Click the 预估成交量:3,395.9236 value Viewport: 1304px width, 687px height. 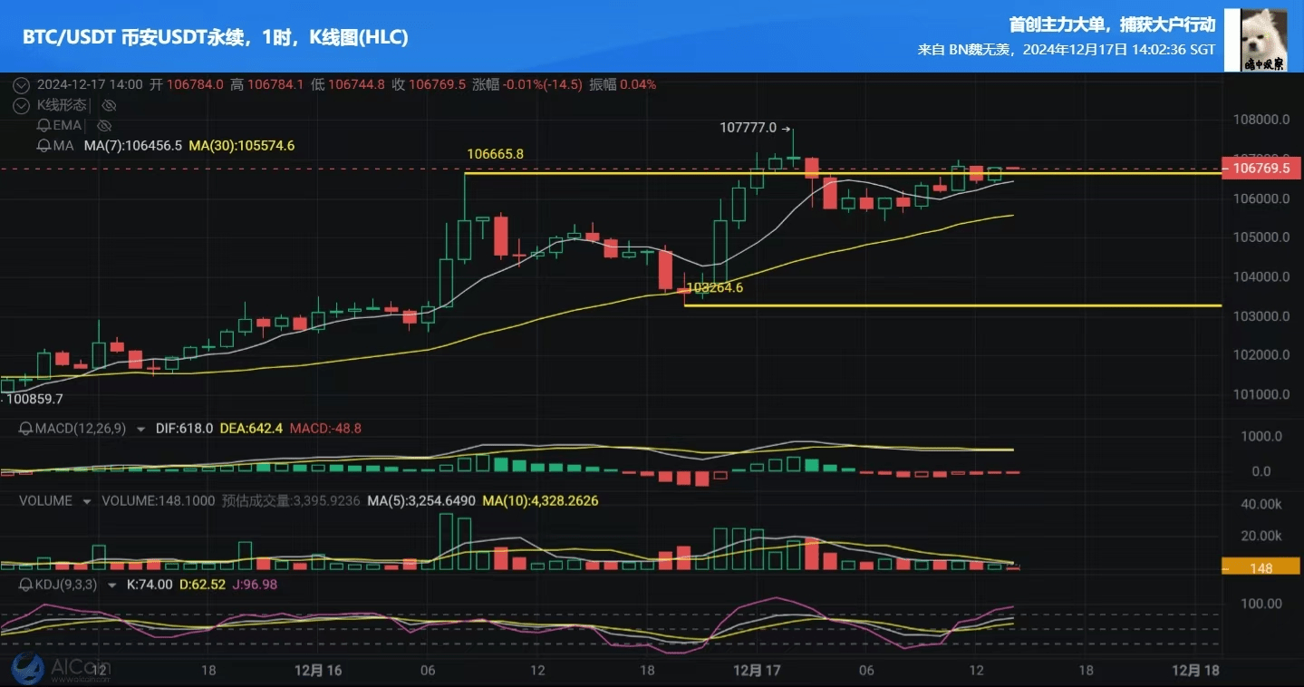291,500
